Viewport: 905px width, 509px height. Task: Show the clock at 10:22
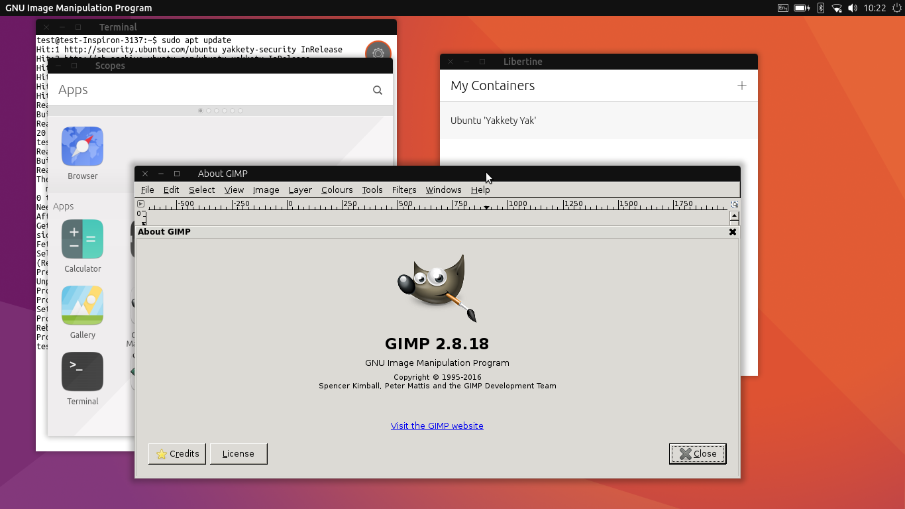click(x=875, y=8)
